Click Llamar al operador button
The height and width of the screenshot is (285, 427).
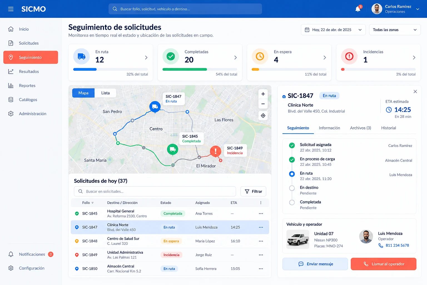pyautogui.click(x=384, y=264)
